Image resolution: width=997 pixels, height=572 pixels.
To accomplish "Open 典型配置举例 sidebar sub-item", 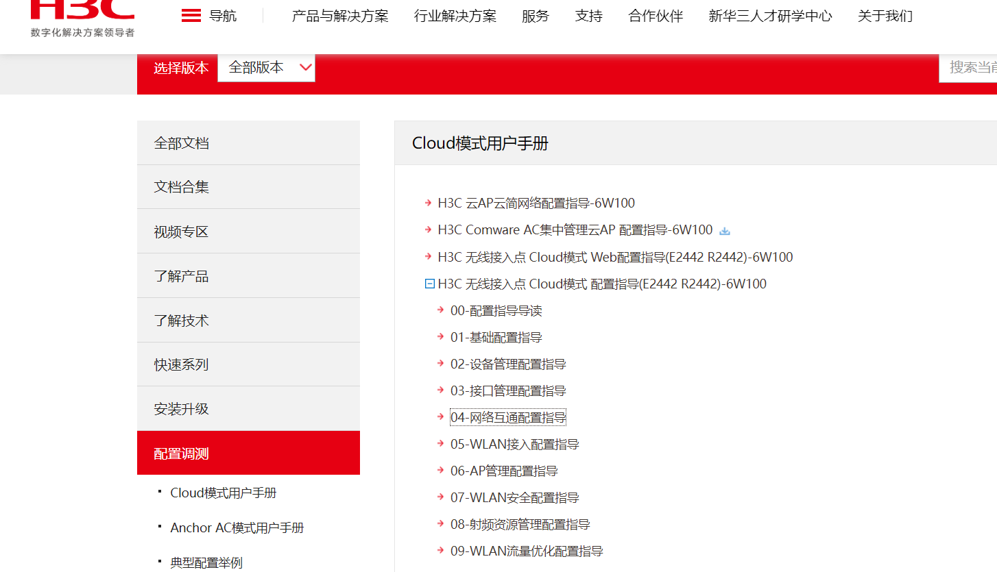I will [206, 563].
